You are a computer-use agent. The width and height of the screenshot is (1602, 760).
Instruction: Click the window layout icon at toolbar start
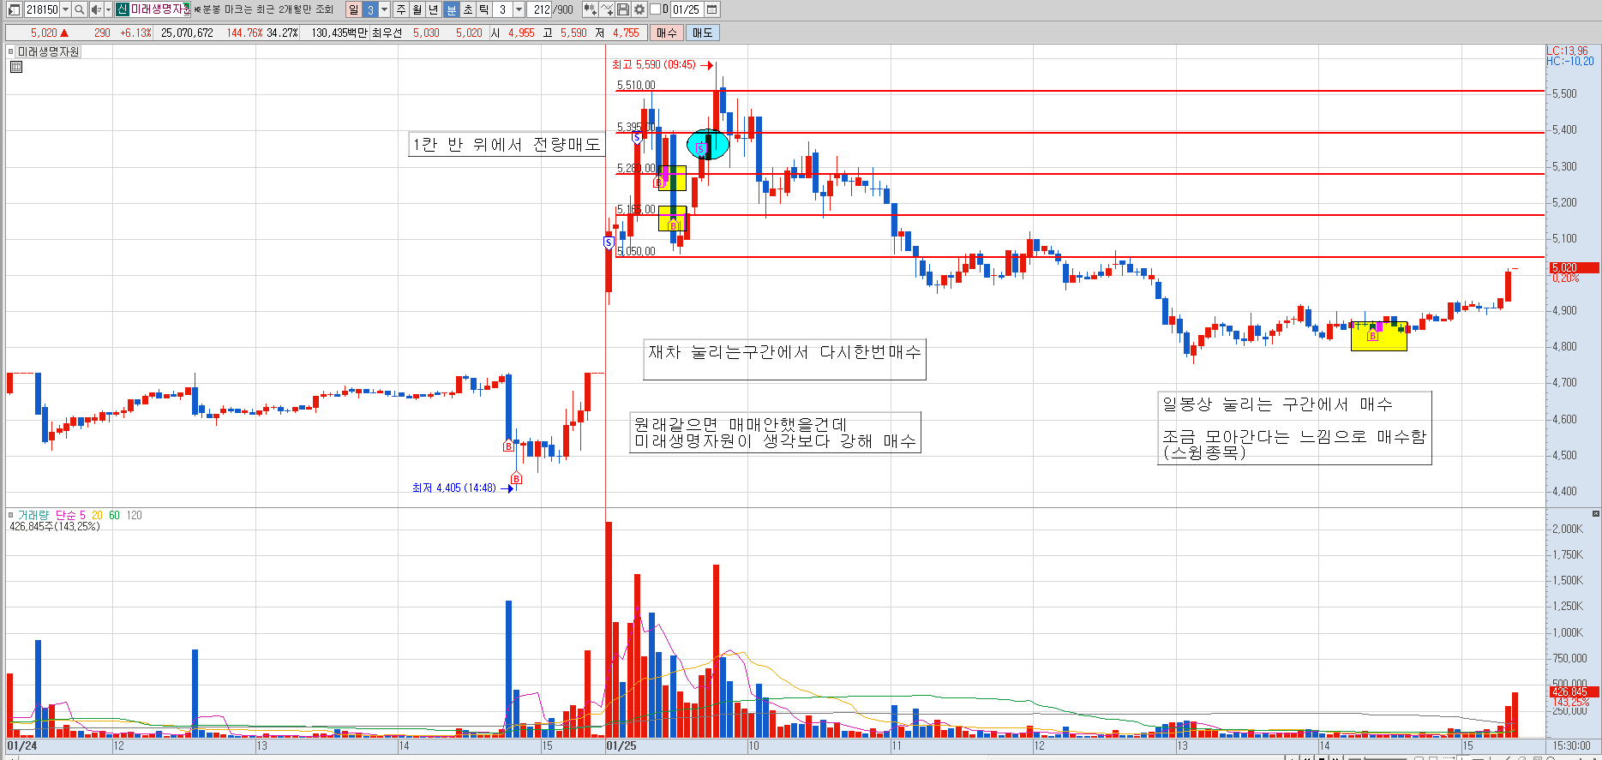14,9
